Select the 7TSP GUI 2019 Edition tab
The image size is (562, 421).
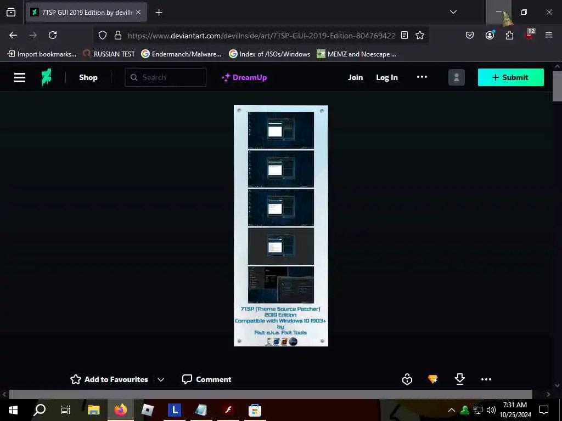point(86,12)
